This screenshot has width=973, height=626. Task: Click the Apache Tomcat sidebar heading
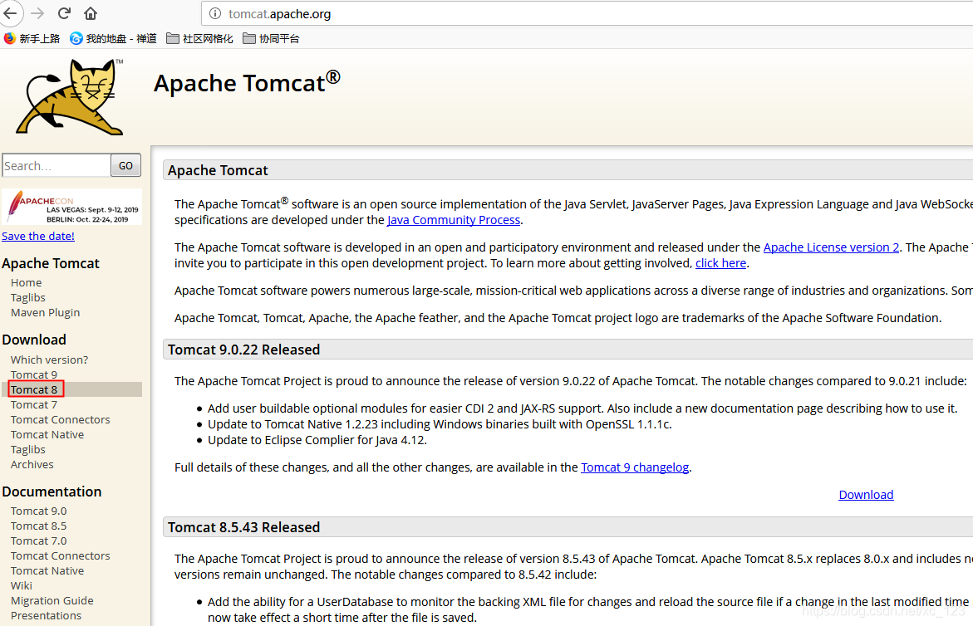coord(50,263)
